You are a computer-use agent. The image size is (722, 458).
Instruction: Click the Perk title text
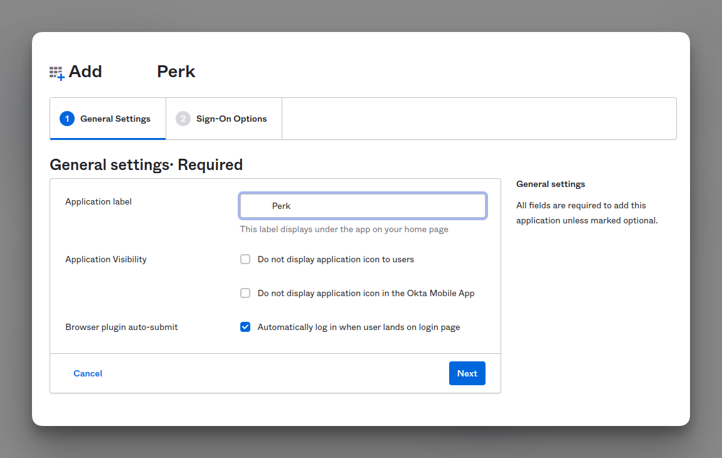coord(176,72)
